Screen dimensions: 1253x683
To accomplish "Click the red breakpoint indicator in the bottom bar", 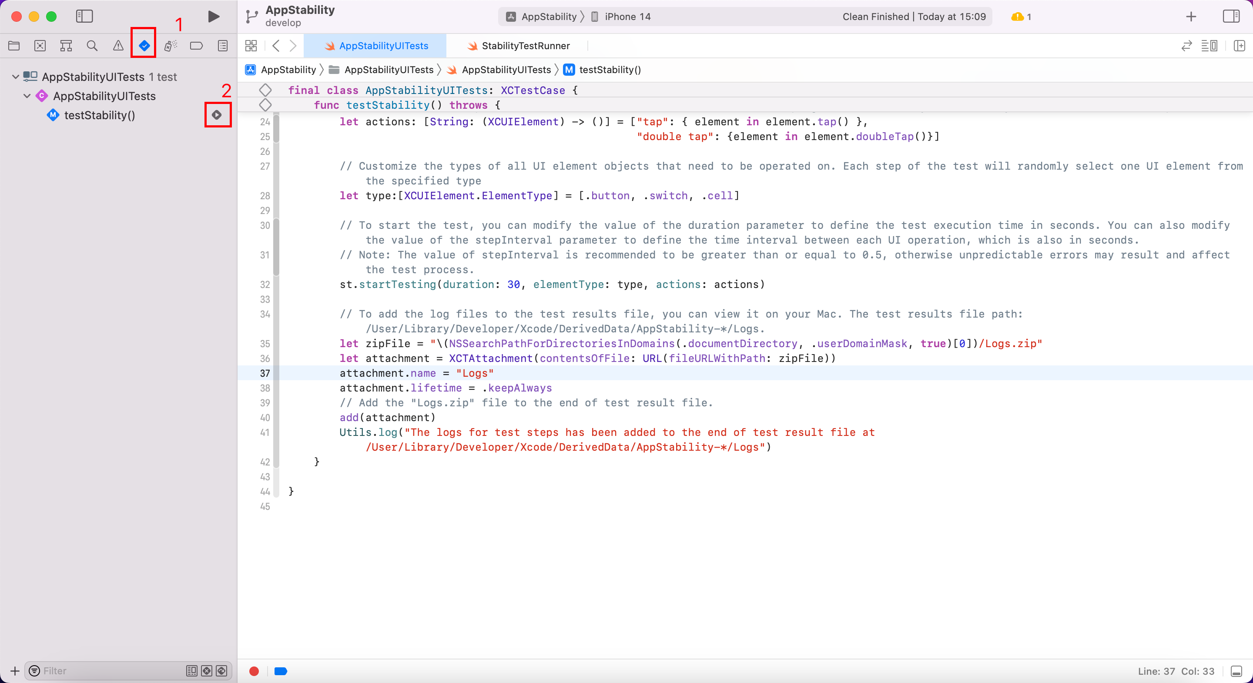I will point(254,671).
